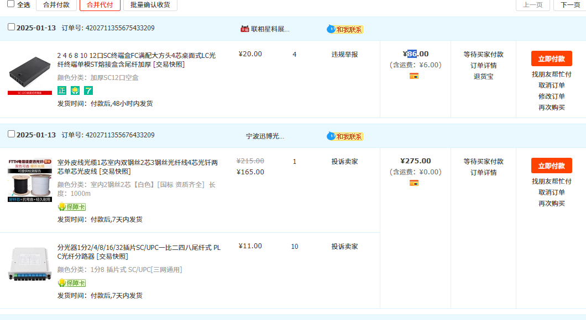Check the order ending in 675433209
The height and width of the screenshot is (320, 586).
pos(12,27)
